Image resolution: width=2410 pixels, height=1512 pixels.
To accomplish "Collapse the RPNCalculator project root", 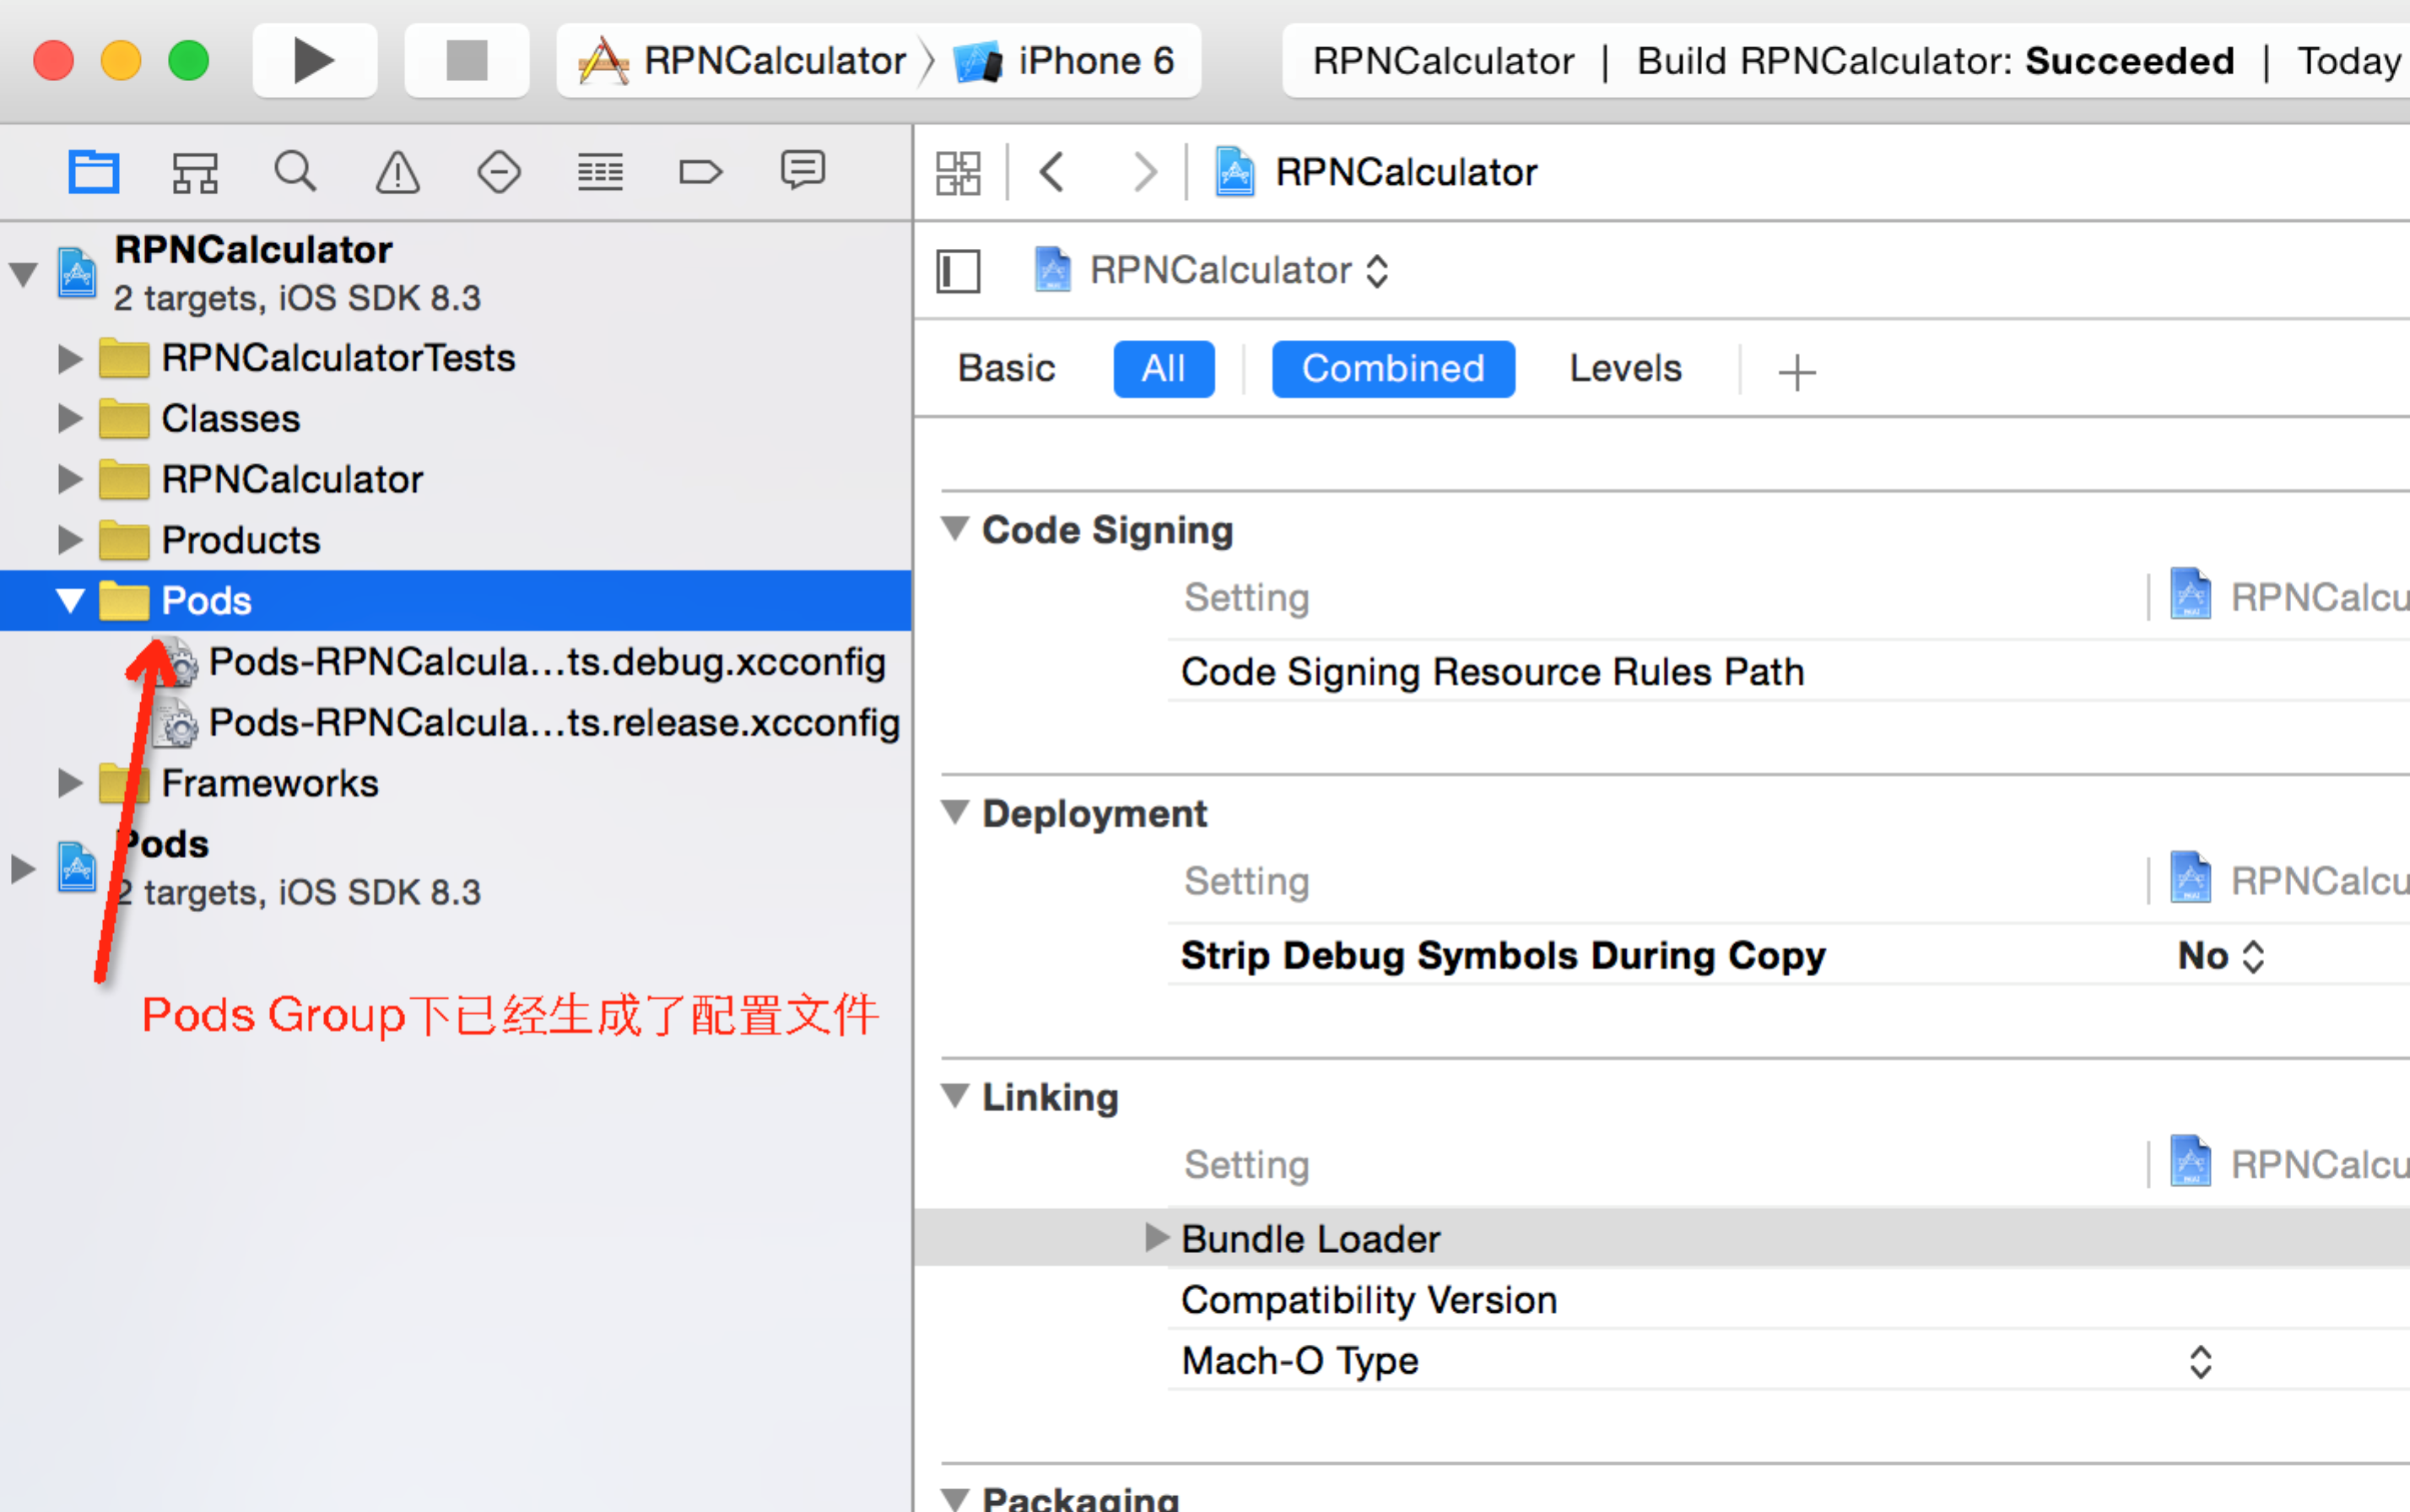I will pyautogui.click(x=23, y=273).
